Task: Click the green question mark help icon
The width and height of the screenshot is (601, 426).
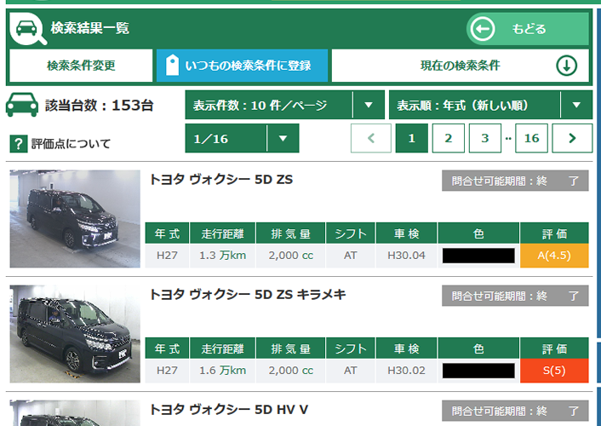Action: coord(17,144)
